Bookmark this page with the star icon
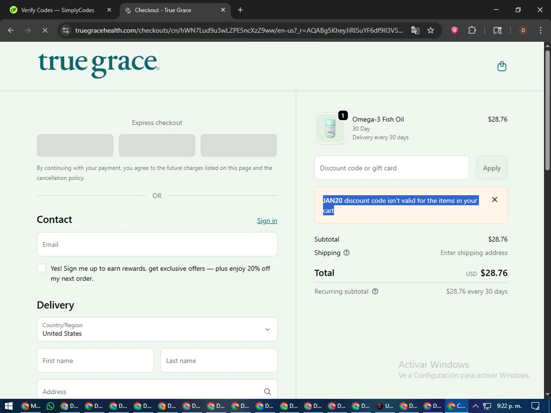This screenshot has height=413, width=551. 431,30
